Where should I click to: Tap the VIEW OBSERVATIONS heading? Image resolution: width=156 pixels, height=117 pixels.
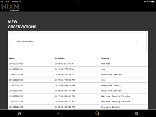click(23, 24)
